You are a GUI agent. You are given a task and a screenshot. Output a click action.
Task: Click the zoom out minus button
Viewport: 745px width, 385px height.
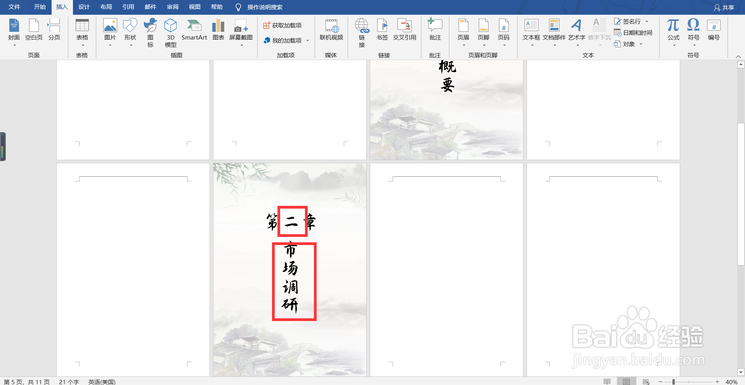(660, 382)
